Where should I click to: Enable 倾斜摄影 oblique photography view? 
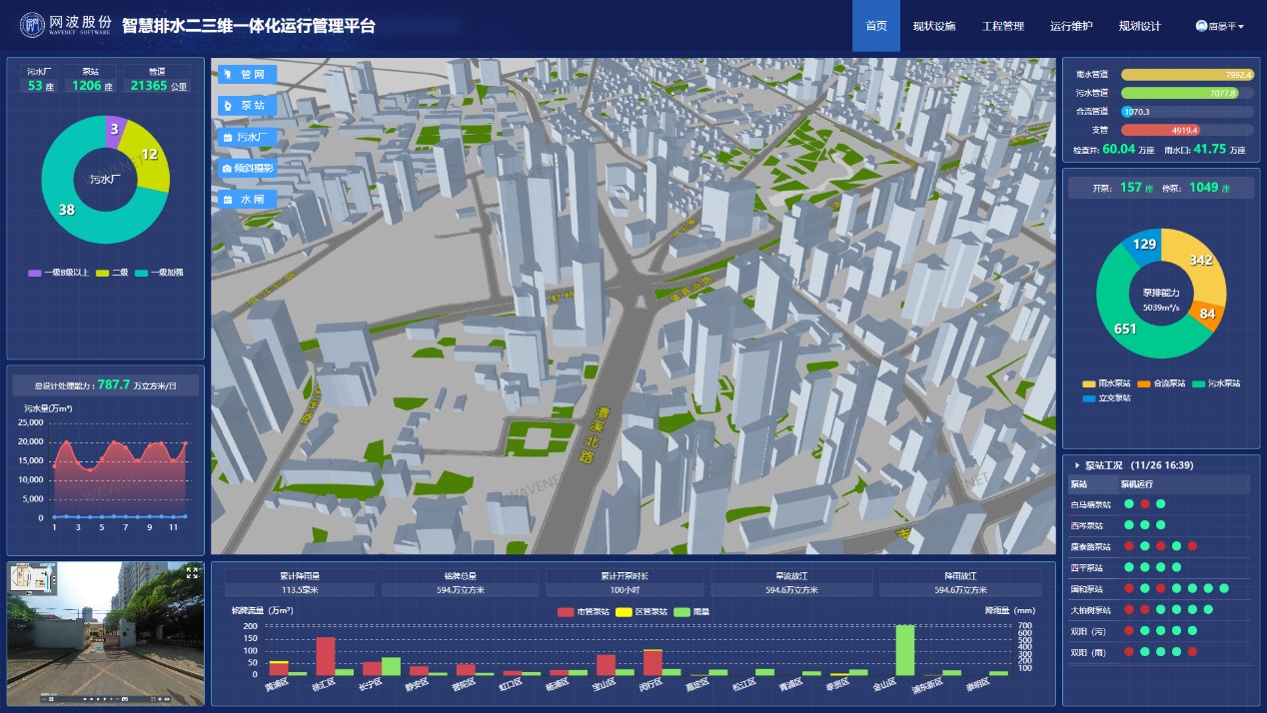pos(247,169)
